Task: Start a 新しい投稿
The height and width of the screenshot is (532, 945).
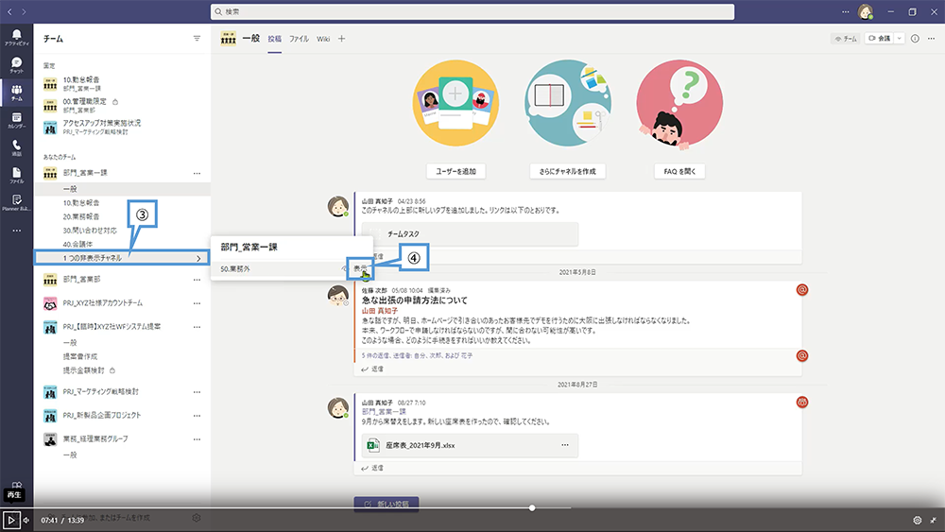Action: pyautogui.click(x=387, y=504)
